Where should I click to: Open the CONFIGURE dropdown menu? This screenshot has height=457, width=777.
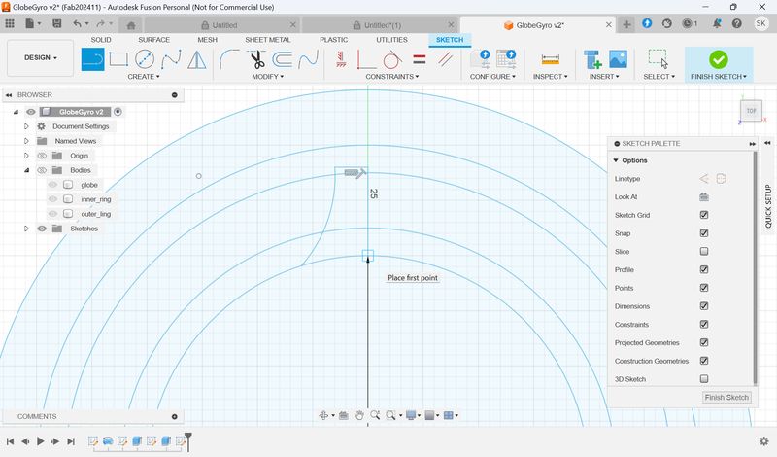492,77
